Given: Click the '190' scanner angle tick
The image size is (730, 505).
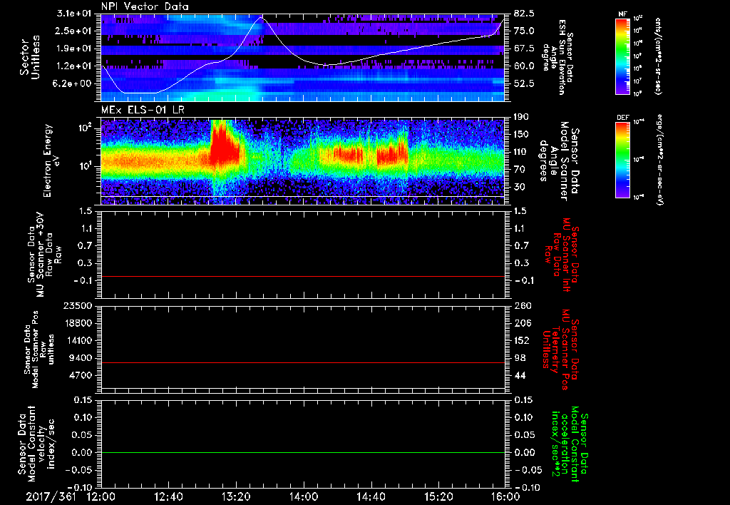Looking at the screenshot, I should click(x=521, y=117).
